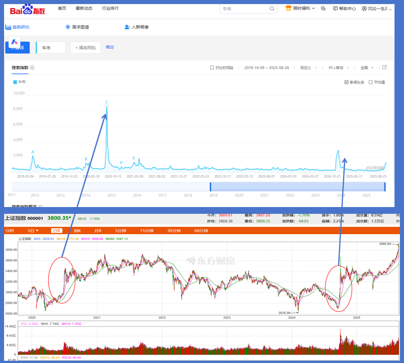This screenshot has width=404, height=363.
Task: Click the WeChat icon in header
Action: 323,9
